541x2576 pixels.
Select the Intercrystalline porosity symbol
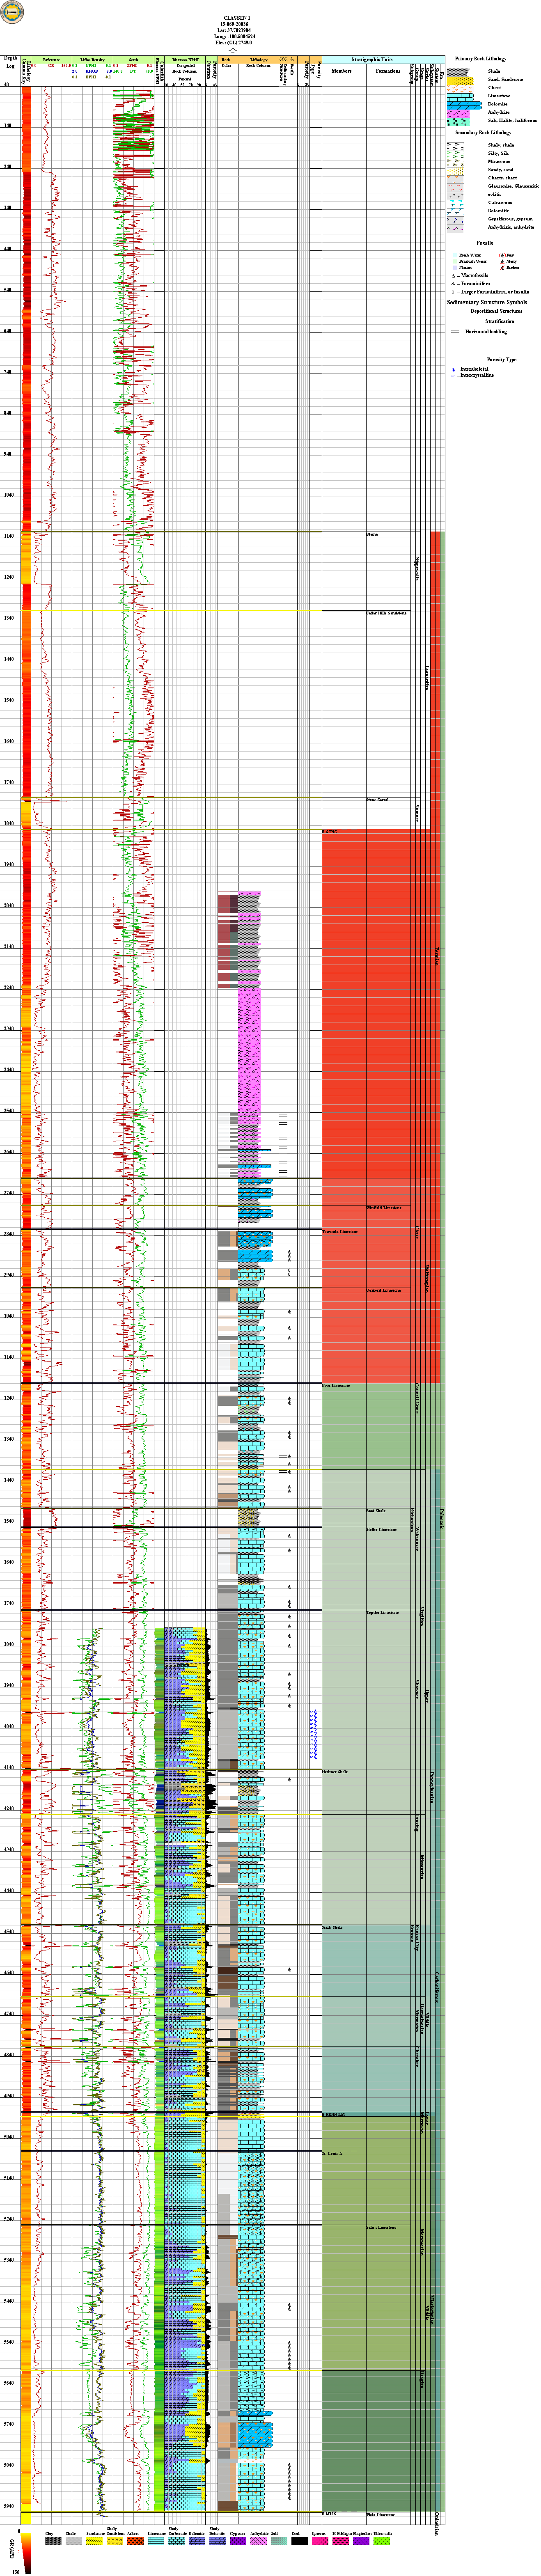pos(453,375)
